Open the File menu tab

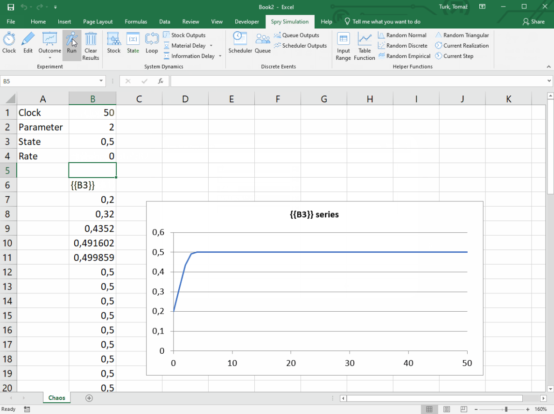coord(11,21)
